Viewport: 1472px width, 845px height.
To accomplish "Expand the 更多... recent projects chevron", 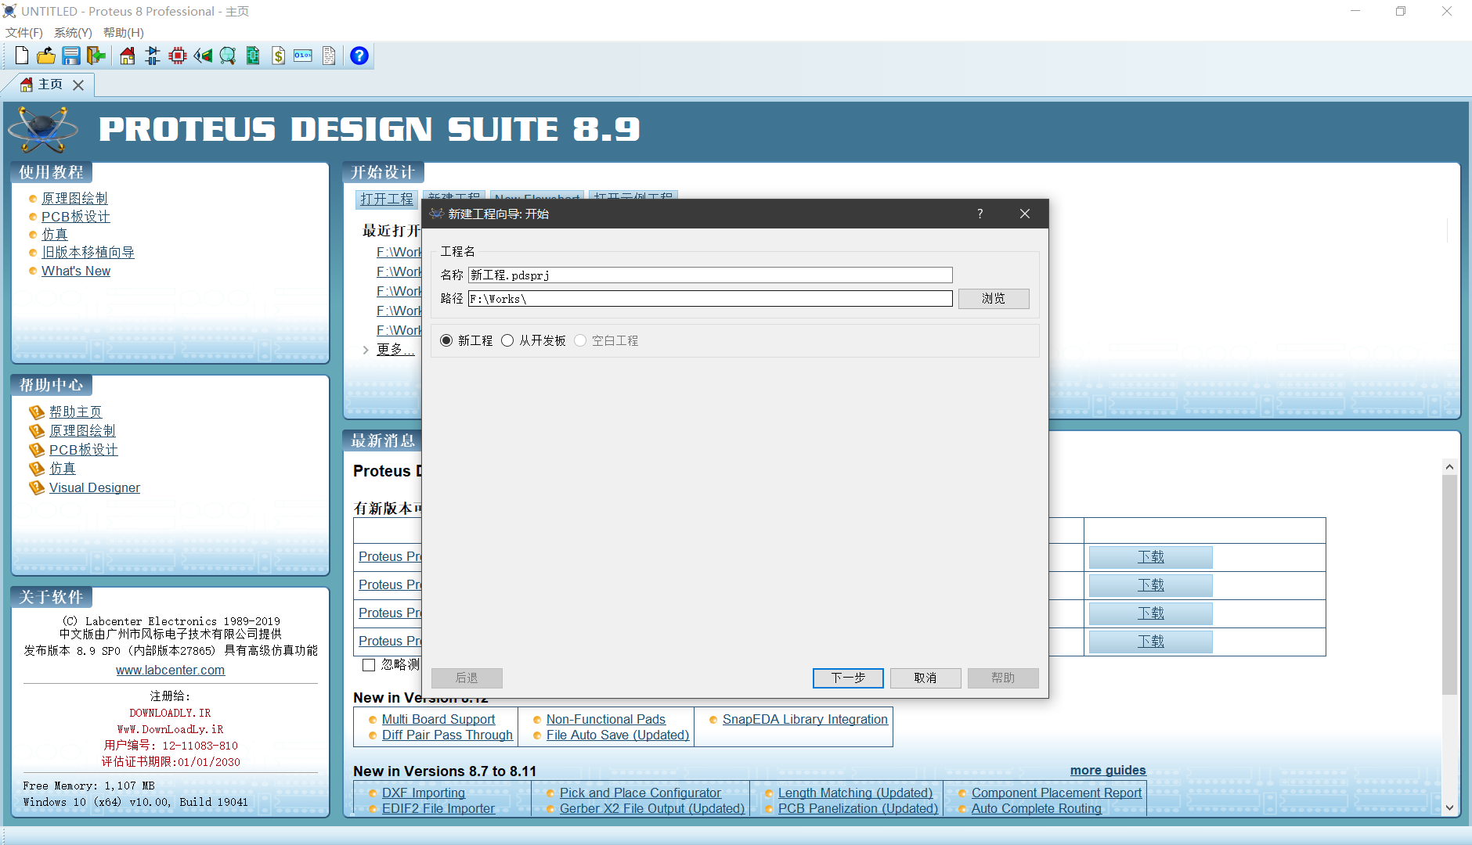I will click(366, 350).
